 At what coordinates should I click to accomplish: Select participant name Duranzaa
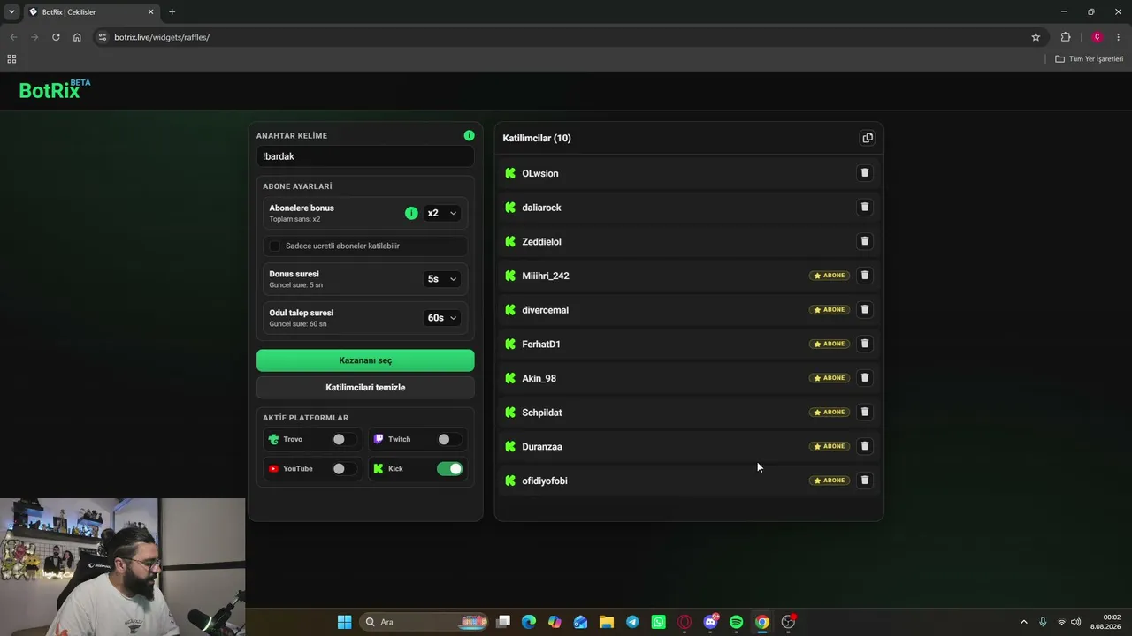[542, 447]
